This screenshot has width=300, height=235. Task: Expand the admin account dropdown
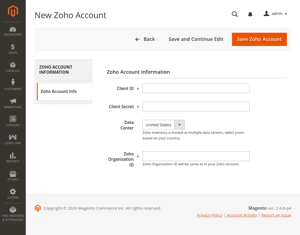tap(275, 14)
